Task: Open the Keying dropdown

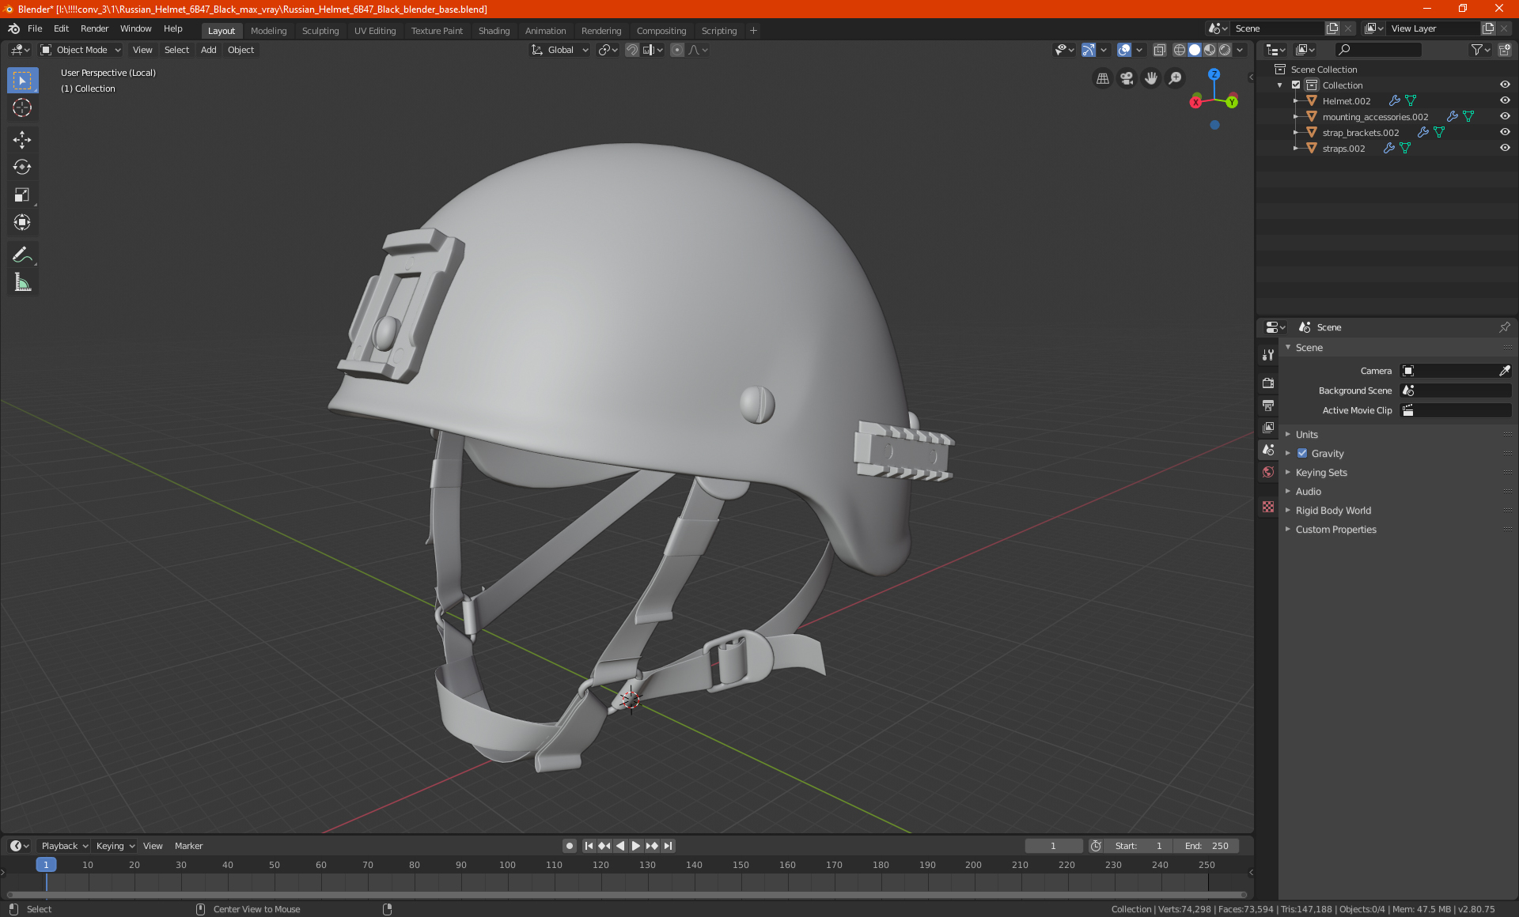Action: [116, 846]
